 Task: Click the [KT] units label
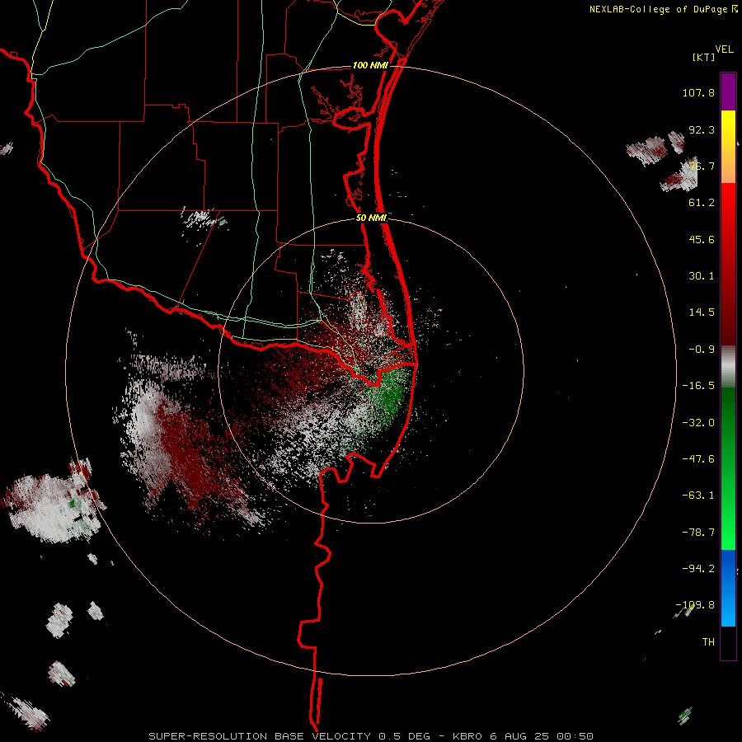pos(703,57)
